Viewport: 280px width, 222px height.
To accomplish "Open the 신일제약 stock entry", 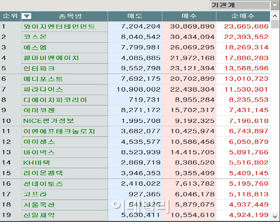I will (x=39, y=215).
